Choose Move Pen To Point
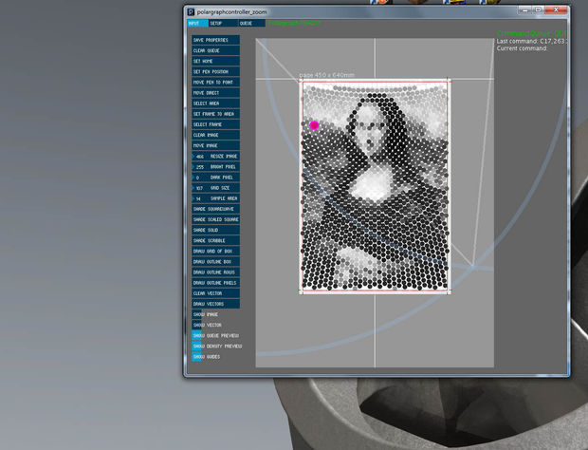Viewport: 588px width, 450px height. click(x=215, y=83)
